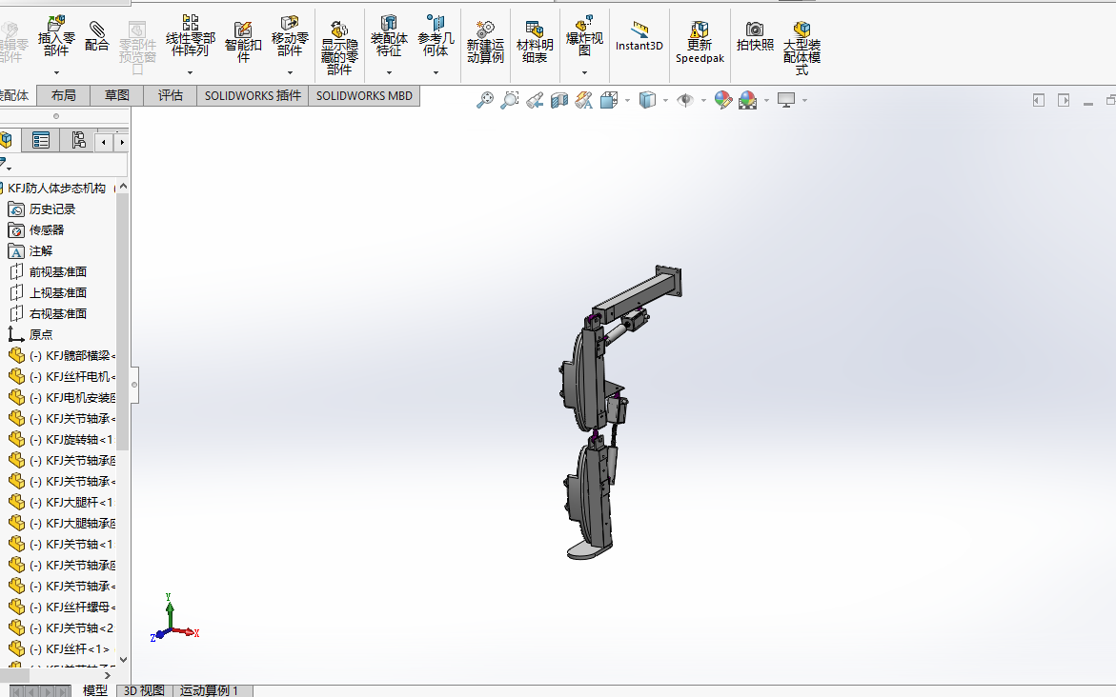Select the 上视基准面 plane
Image resolution: width=1116 pixels, height=697 pixels.
(x=57, y=293)
